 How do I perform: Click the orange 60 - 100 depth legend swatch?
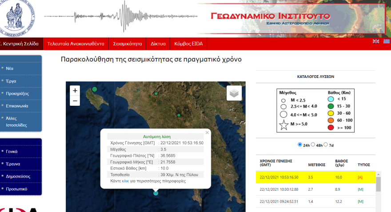pos(331,120)
